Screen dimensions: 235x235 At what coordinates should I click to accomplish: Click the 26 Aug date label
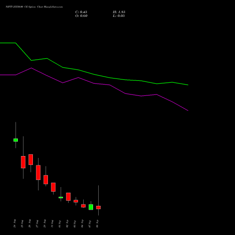click(30, 223)
